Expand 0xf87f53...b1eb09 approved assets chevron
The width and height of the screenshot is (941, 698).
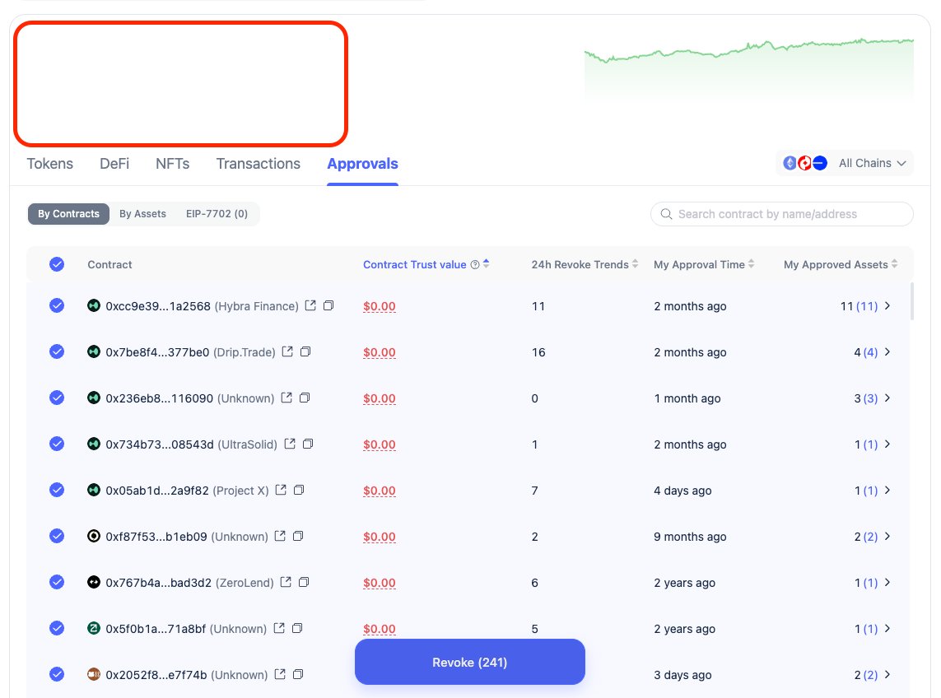coord(887,536)
